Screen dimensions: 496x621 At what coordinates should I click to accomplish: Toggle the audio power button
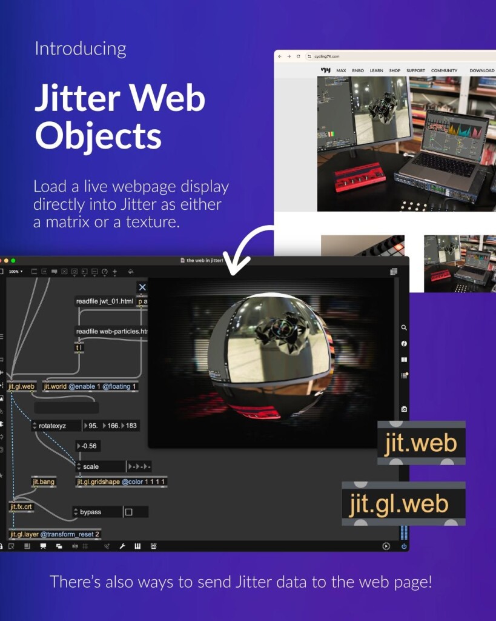pos(404,546)
